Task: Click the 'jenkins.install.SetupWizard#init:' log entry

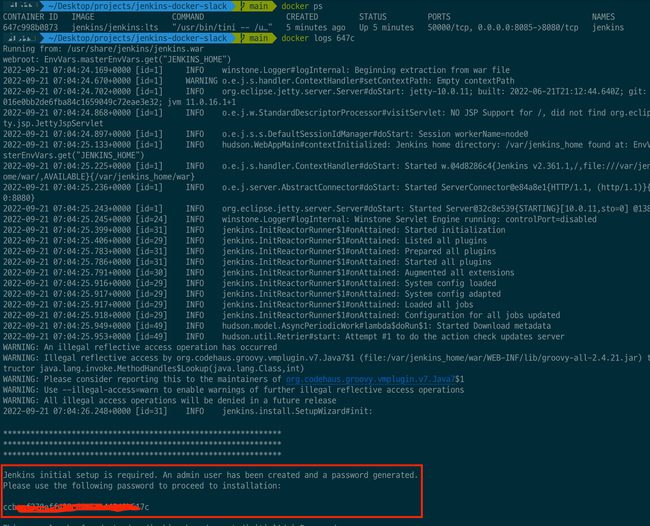Action: [x=297, y=411]
